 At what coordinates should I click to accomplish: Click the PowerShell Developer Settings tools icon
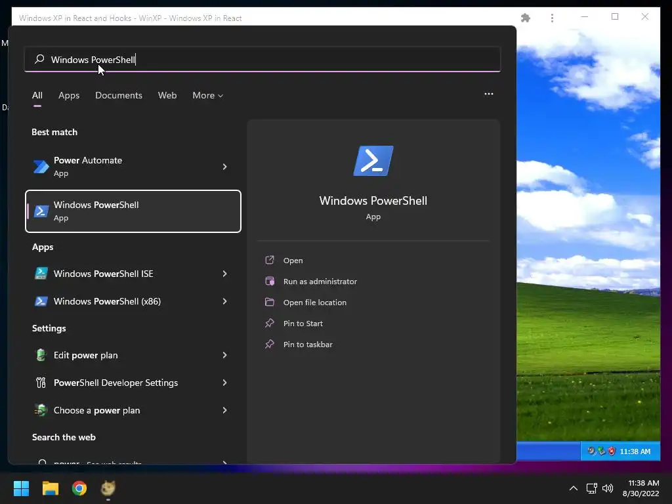click(x=41, y=383)
